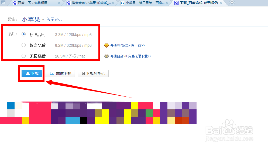Start 高速下载 high-speed download

(x=60, y=73)
